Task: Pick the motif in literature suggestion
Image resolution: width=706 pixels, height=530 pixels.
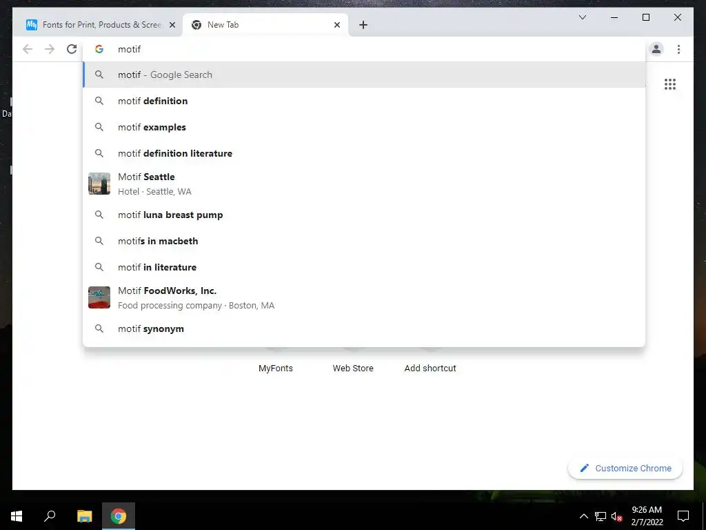Action: [x=364, y=267]
